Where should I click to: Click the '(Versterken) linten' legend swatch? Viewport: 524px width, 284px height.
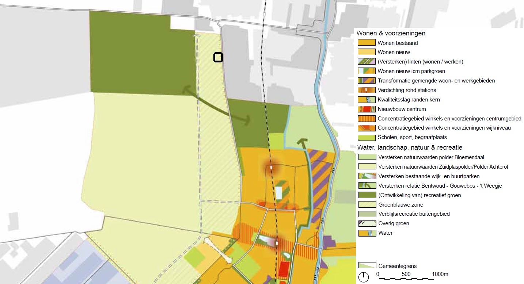pos(367,62)
